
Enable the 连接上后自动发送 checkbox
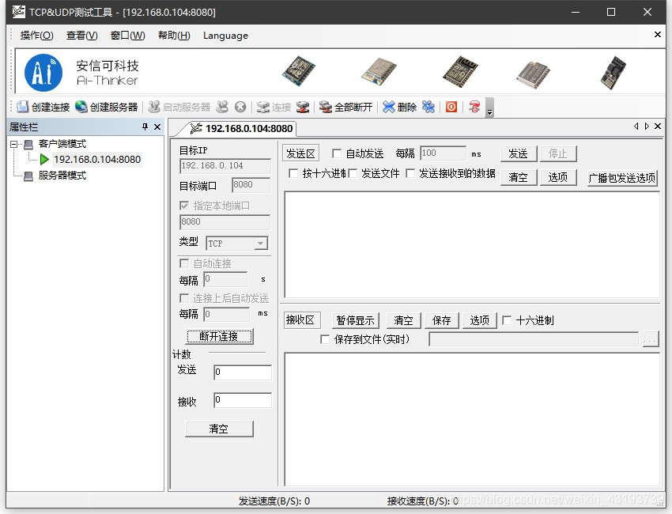click(184, 298)
